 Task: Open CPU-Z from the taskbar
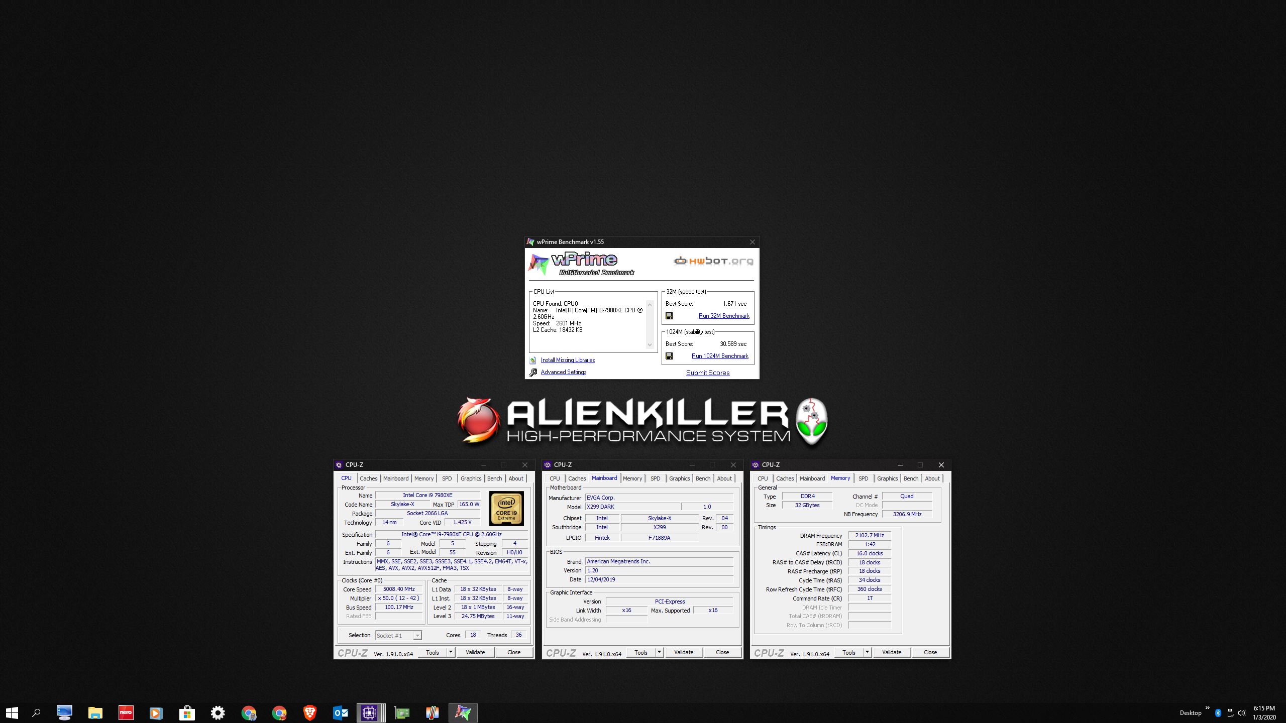(x=370, y=712)
